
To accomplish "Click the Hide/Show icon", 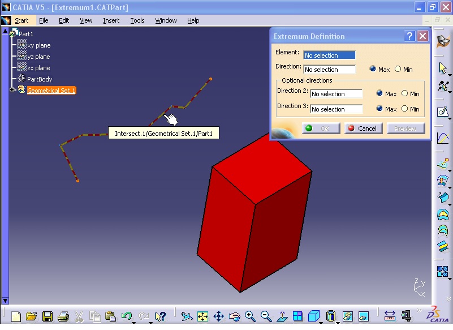I will (348, 316).
